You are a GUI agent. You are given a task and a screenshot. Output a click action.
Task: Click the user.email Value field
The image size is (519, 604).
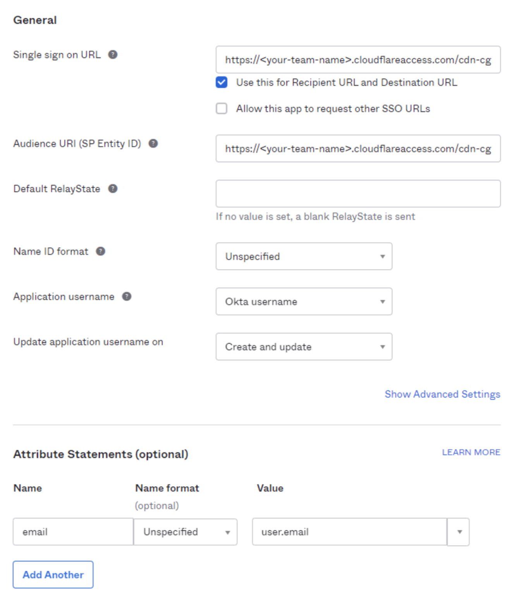pos(348,532)
